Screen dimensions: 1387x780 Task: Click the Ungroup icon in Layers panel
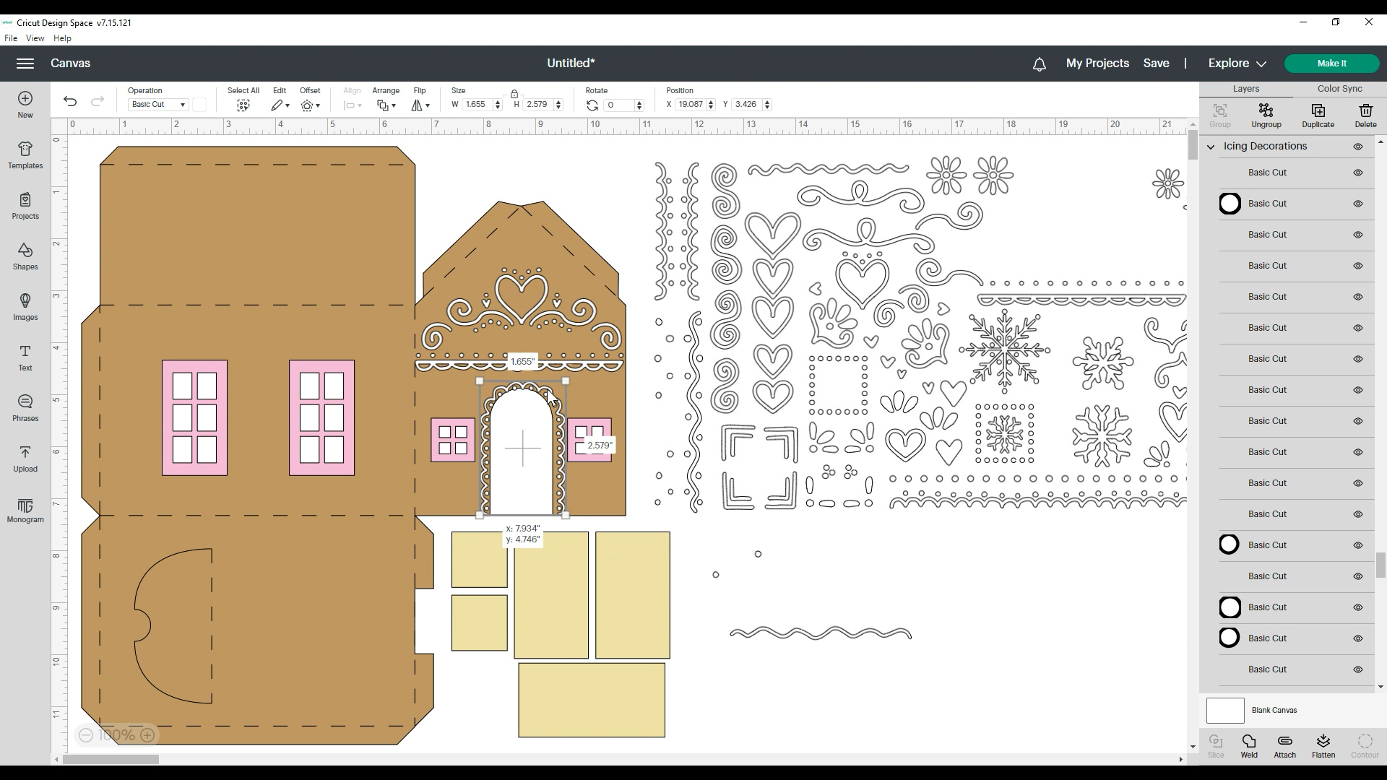[1266, 114]
